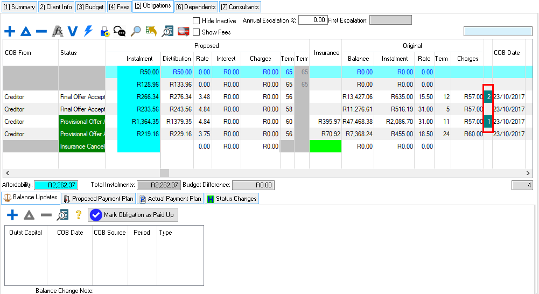Enable the Hide Inactive checkbox
The image size is (539, 294).
197,20
